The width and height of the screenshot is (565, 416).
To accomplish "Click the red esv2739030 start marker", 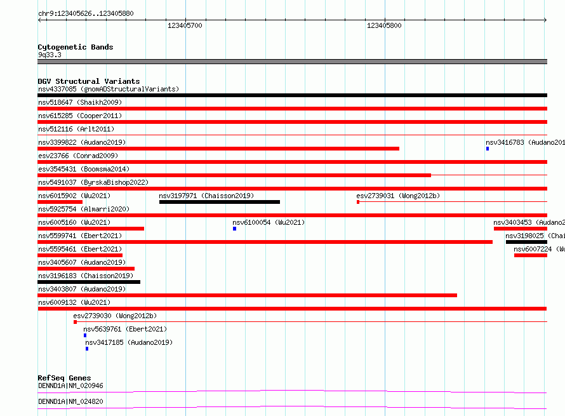I will [75, 322].
